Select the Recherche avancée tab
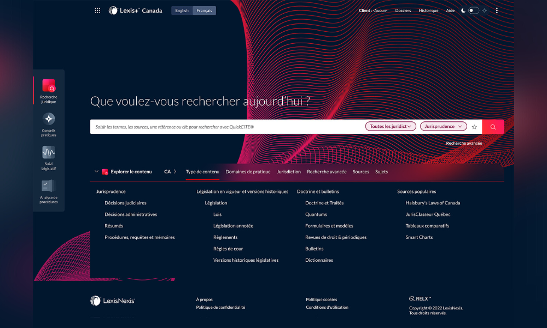The image size is (547, 328). point(327,172)
